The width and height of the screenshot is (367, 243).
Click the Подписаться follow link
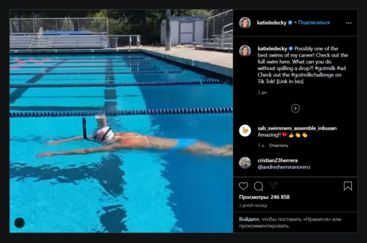coord(314,23)
